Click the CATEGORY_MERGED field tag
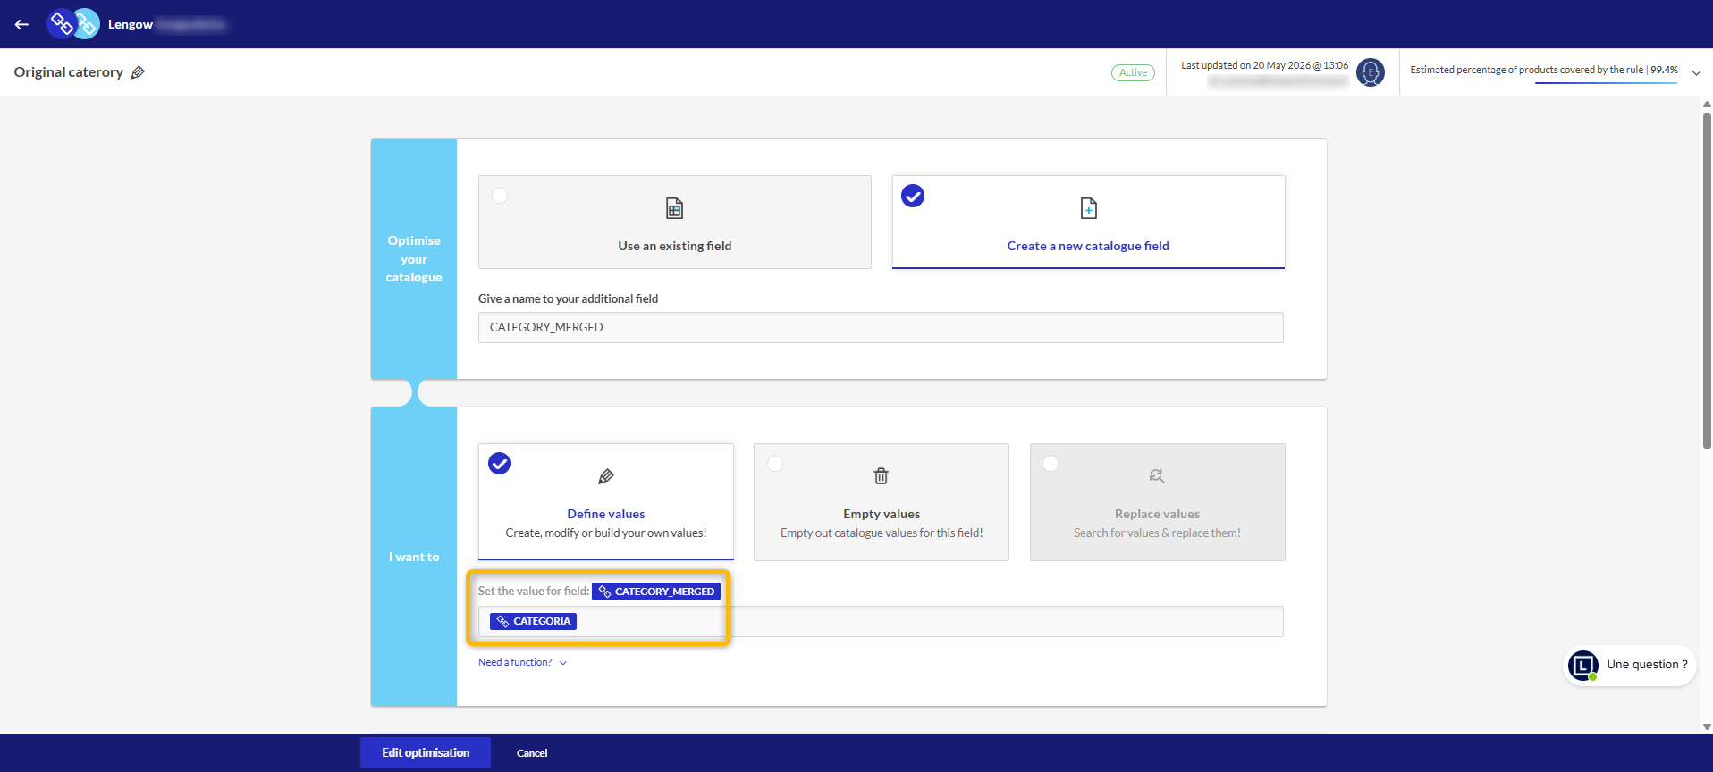 pos(656,592)
